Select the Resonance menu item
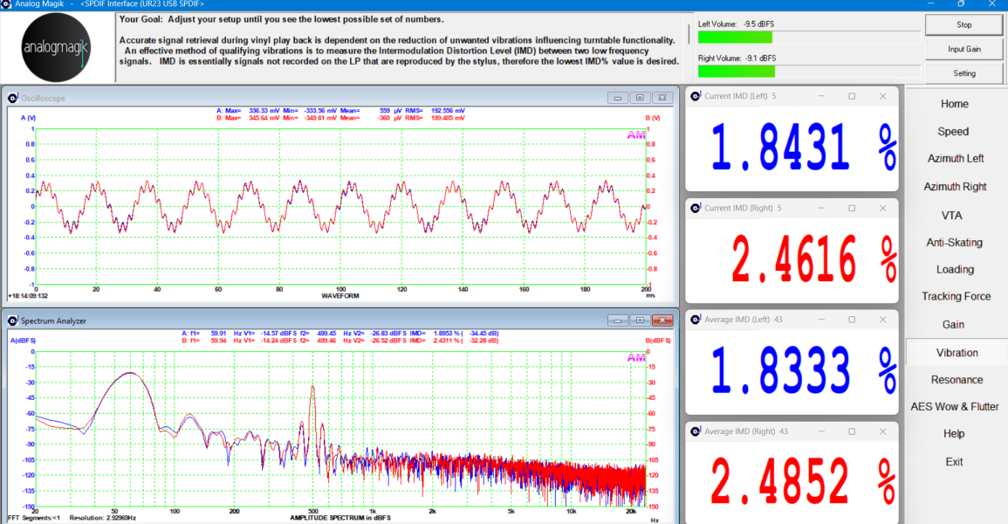 click(957, 380)
